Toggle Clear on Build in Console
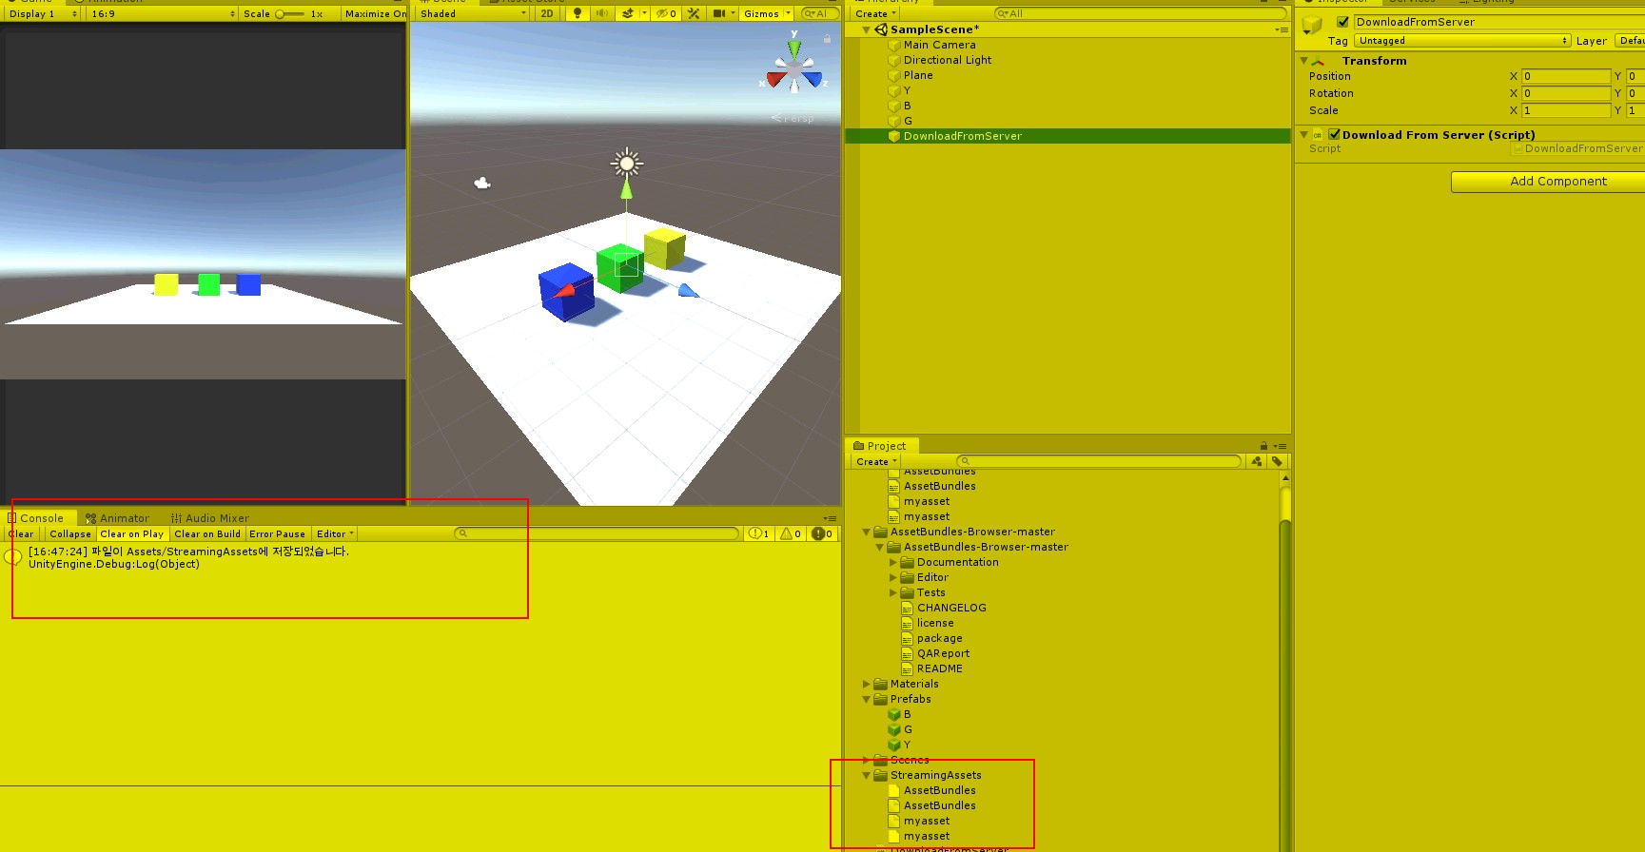The height and width of the screenshot is (852, 1645). tap(207, 533)
